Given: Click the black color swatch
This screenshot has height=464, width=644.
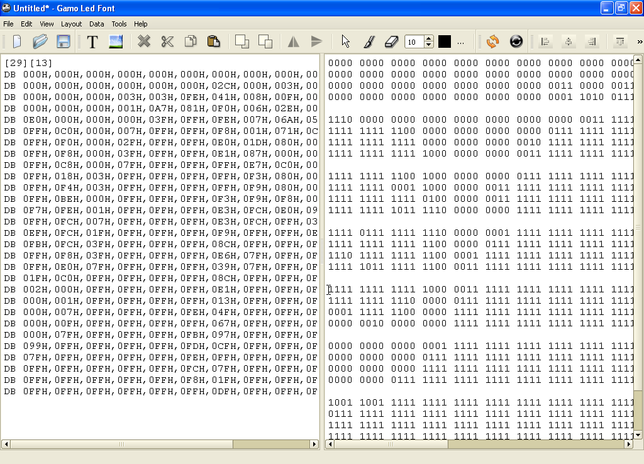Looking at the screenshot, I should 445,41.
